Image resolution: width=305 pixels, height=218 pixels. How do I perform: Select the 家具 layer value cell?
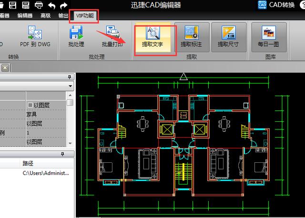pyautogui.click(x=46, y=114)
